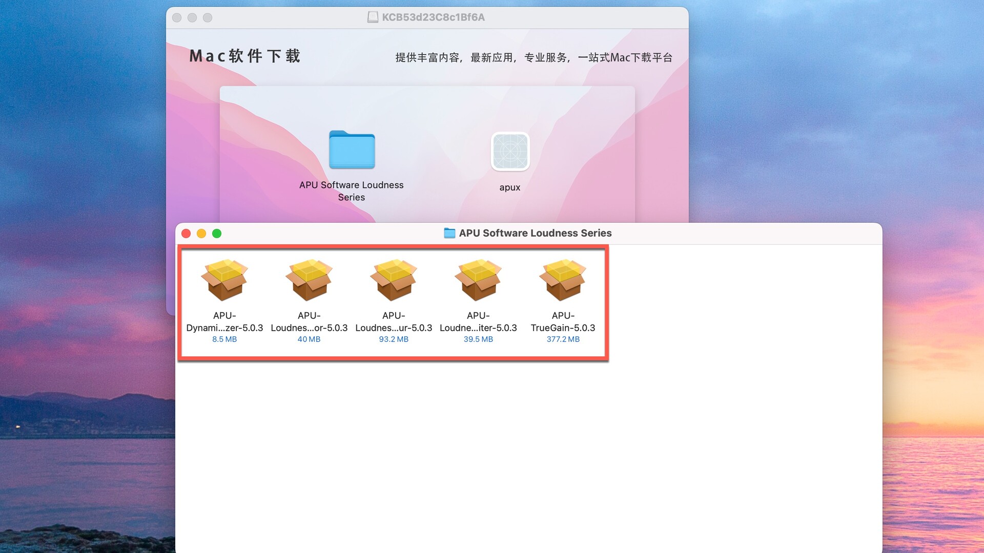
Task: Click the empty white area of the Finder window
Action: click(x=528, y=451)
